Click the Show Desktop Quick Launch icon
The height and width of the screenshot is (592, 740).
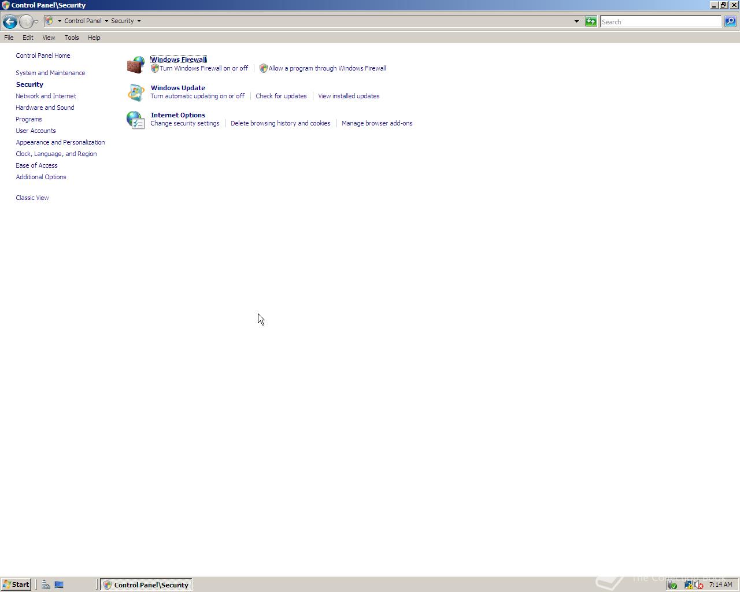(59, 584)
